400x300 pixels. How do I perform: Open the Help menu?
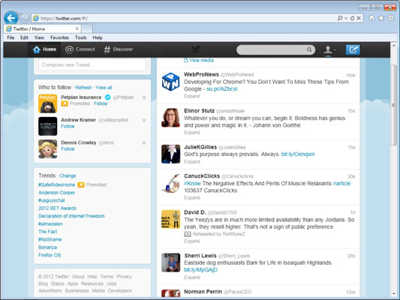point(98,37)
